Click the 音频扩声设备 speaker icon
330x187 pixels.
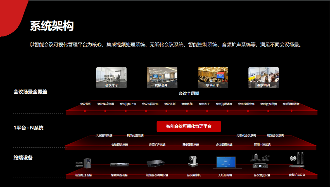[297, 160]
